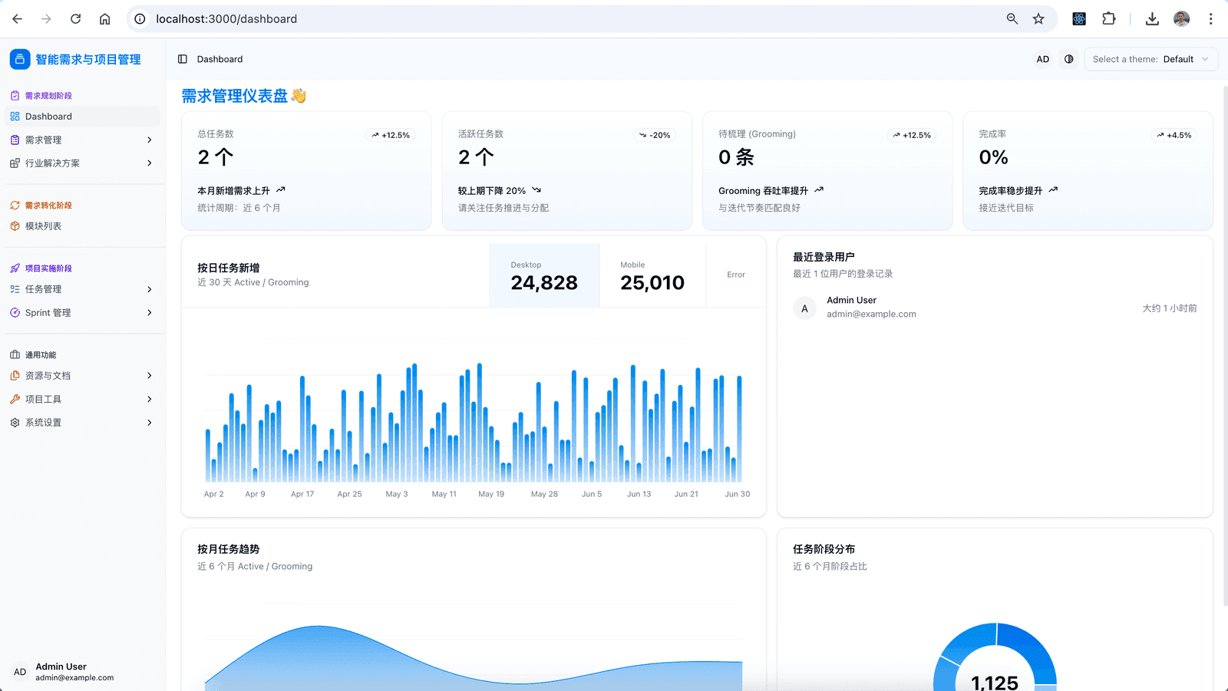This screenshot has height=691, width=1228.
Task: Open 系统设置 via its gear icon
Action: point(15,422)
